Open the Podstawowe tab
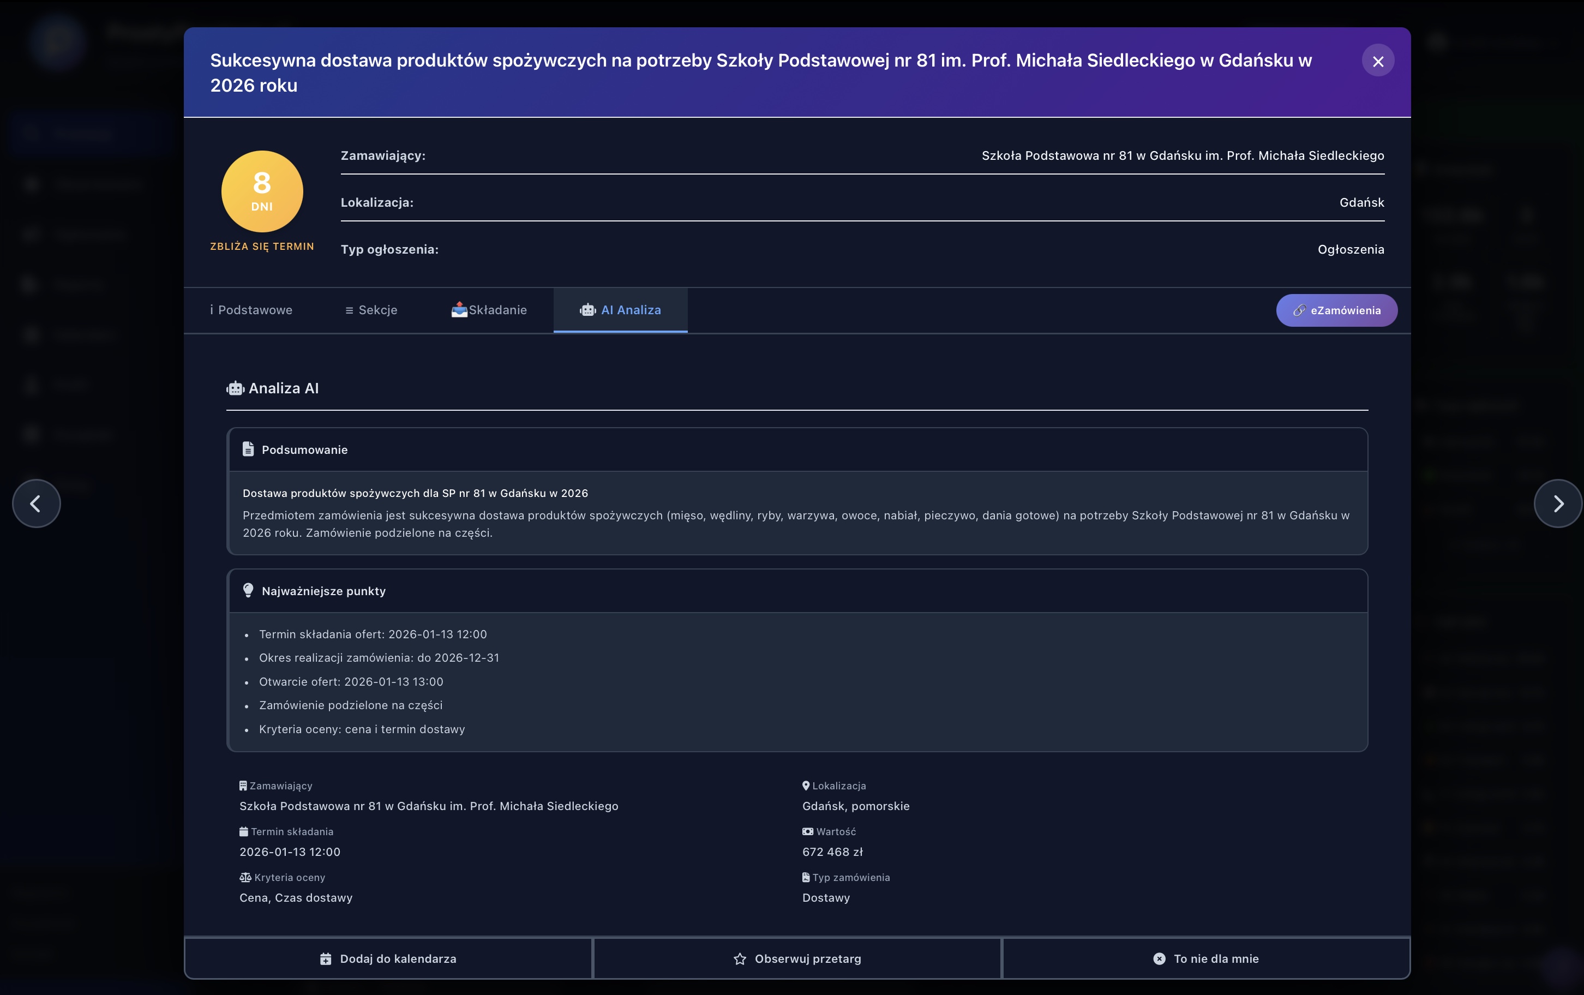Image resolution: width=1584 pixels, height=995 pixels. (x=251, y=310)
